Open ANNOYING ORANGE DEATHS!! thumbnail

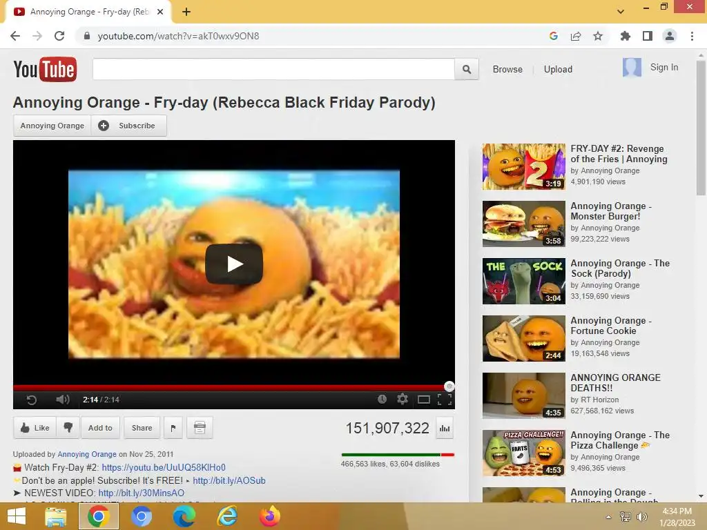(x=523, y=395)
